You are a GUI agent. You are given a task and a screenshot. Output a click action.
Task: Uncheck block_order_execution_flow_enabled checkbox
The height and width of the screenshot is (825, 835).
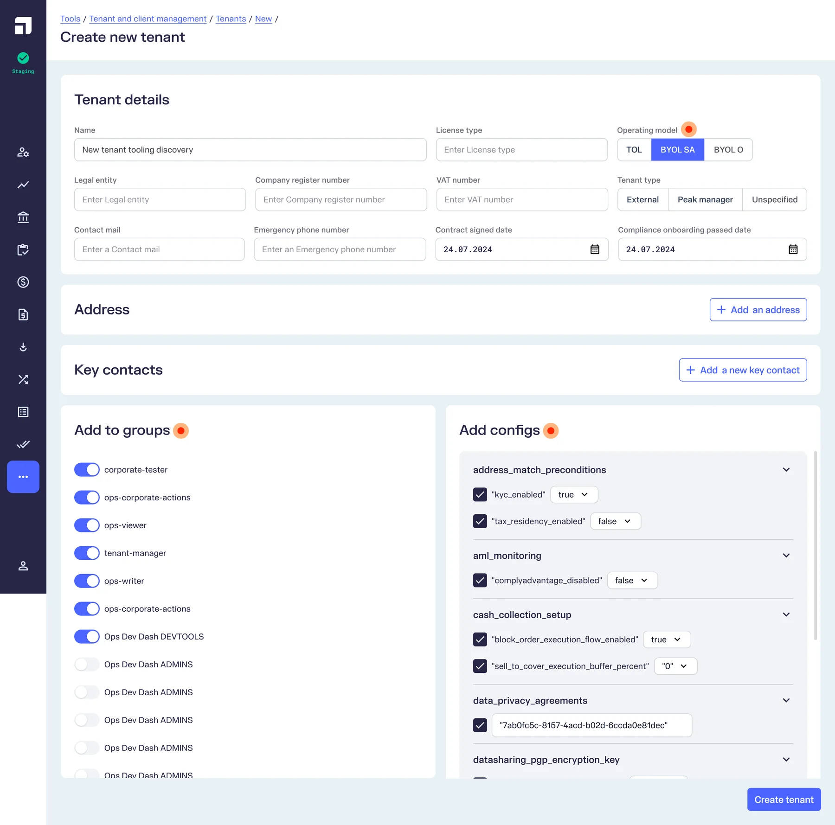point(480,640)
